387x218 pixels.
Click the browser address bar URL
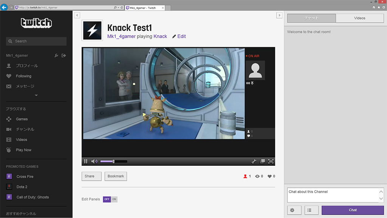point(38,8)
